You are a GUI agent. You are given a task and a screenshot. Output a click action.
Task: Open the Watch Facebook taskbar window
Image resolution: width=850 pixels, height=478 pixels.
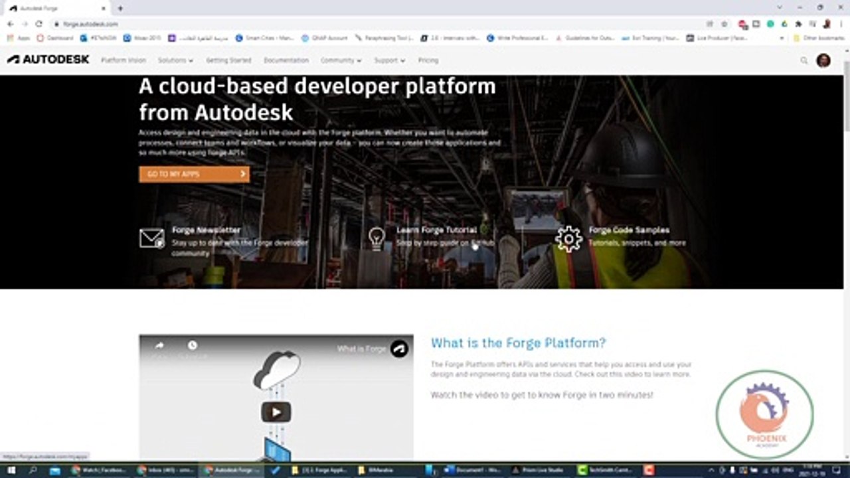[98, 470]
